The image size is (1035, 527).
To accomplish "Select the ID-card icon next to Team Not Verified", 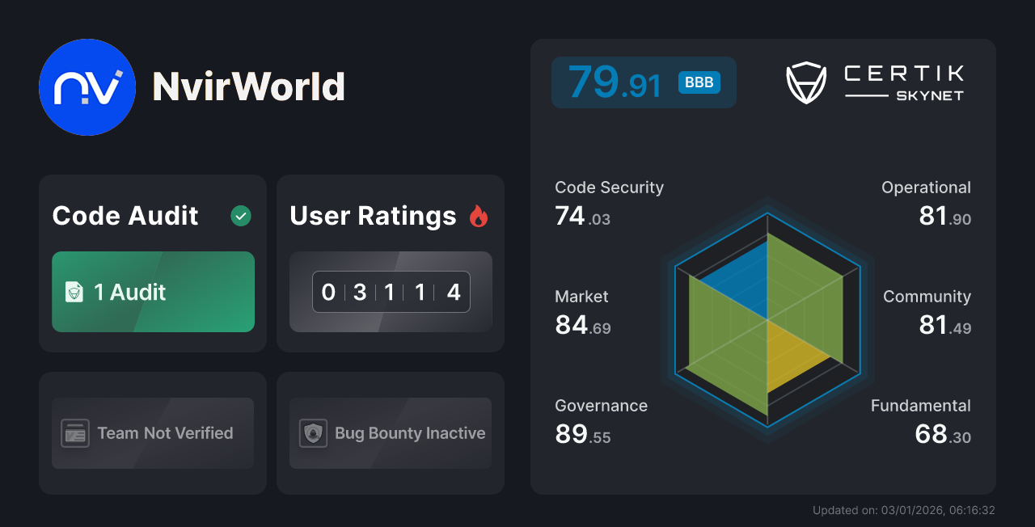I will (74, 433).
